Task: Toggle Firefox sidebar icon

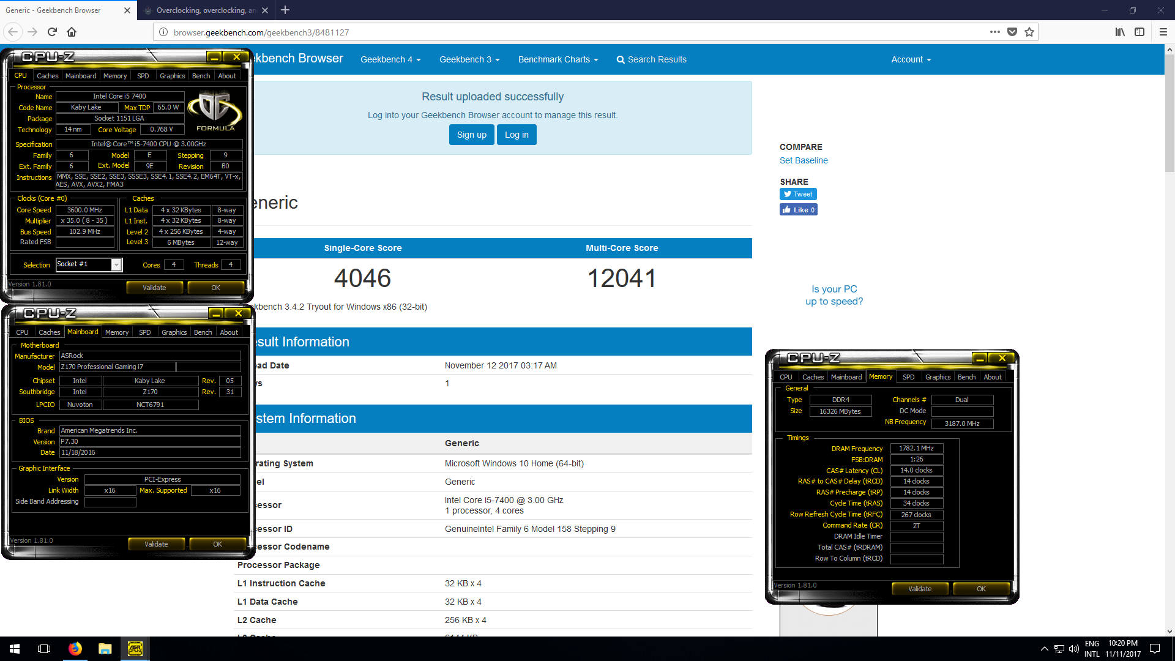Action: point(1140,32)
